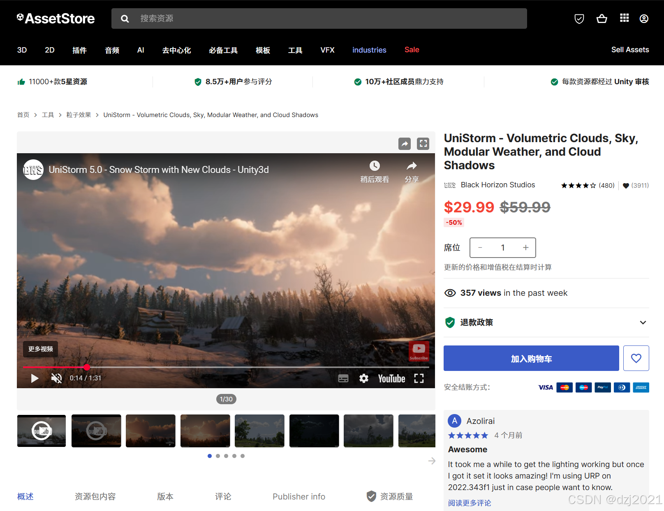Click the 加入购物车 button
Image resolution: width=664 pixels, height=511 pixels.
[x=531, y=358]
